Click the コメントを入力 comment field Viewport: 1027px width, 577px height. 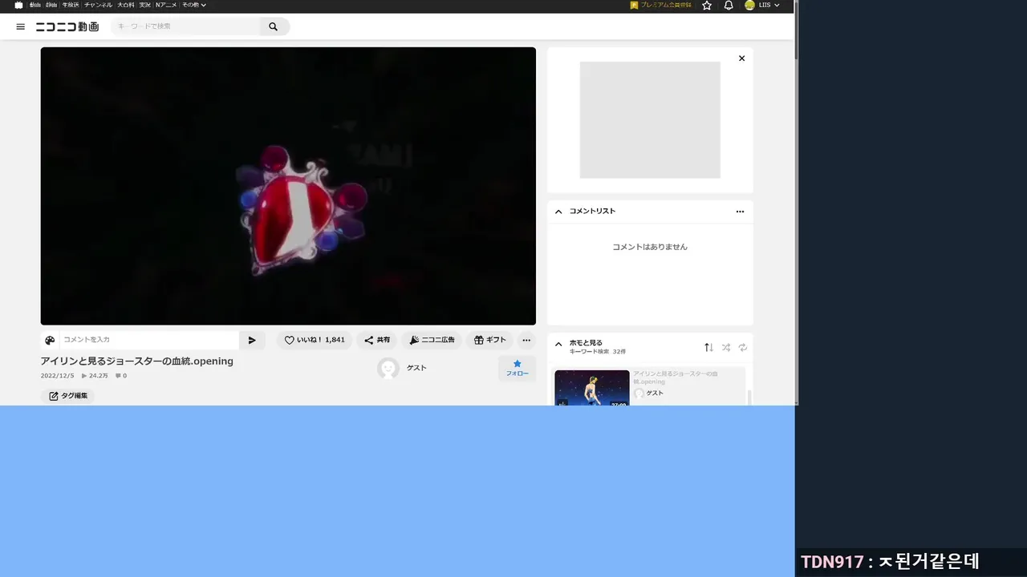[149, 340]
